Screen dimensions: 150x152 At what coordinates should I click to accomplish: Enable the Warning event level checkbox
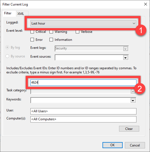pyautogui.click(x=51, y=32)
